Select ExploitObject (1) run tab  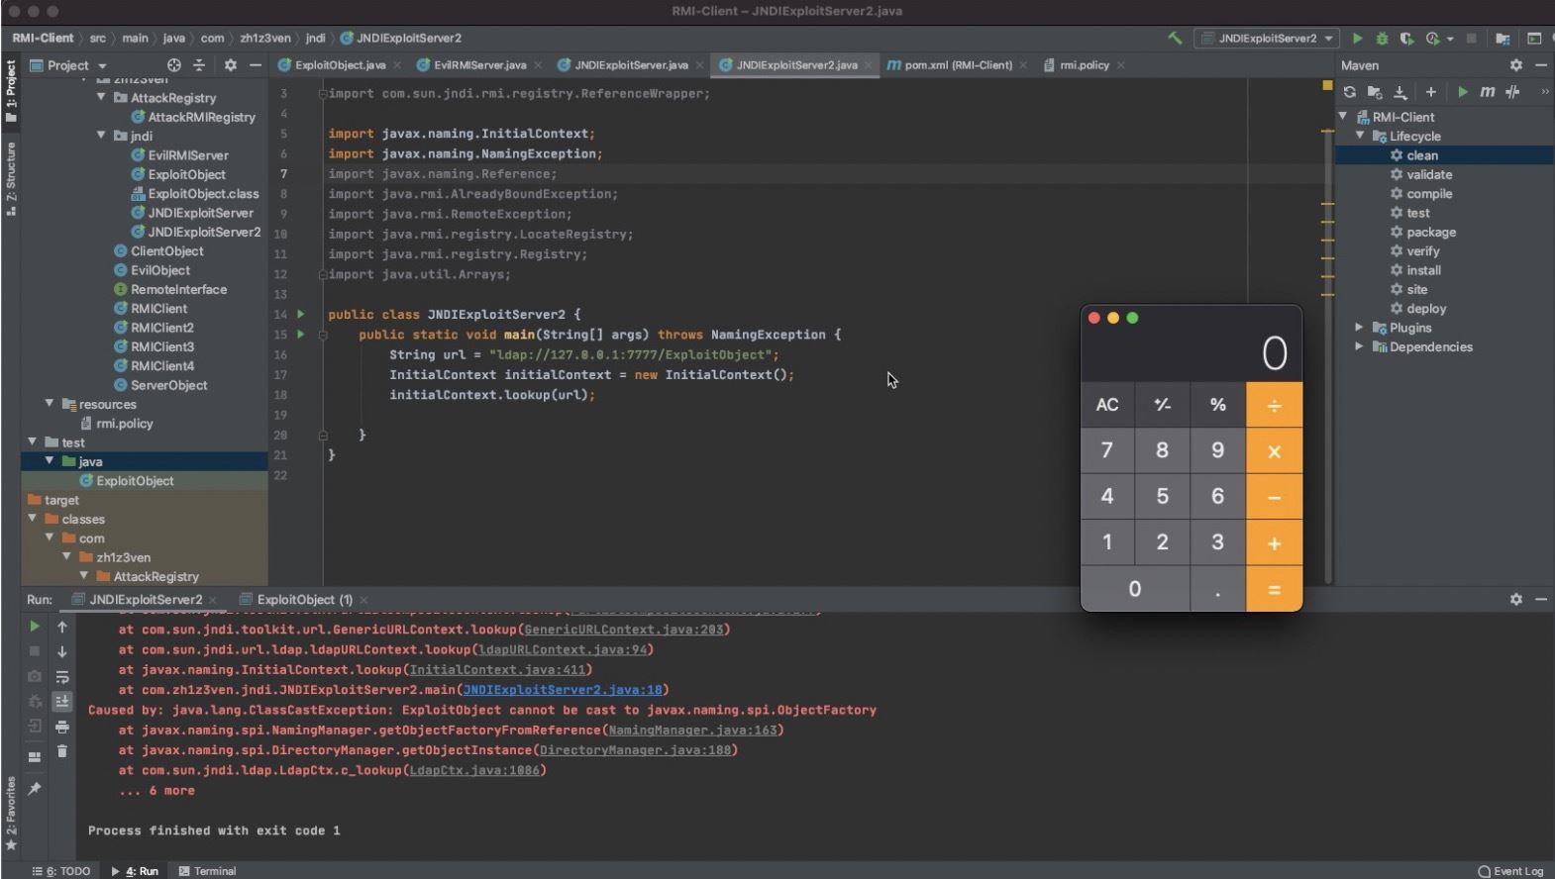(x=304, y=600)
